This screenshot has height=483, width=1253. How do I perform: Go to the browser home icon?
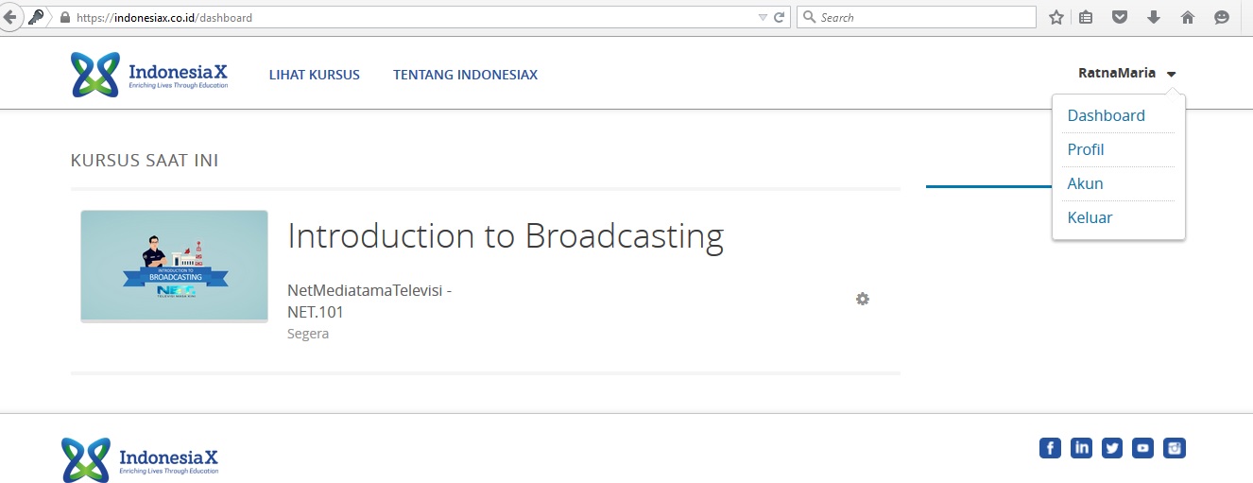tap(1188, 17)
